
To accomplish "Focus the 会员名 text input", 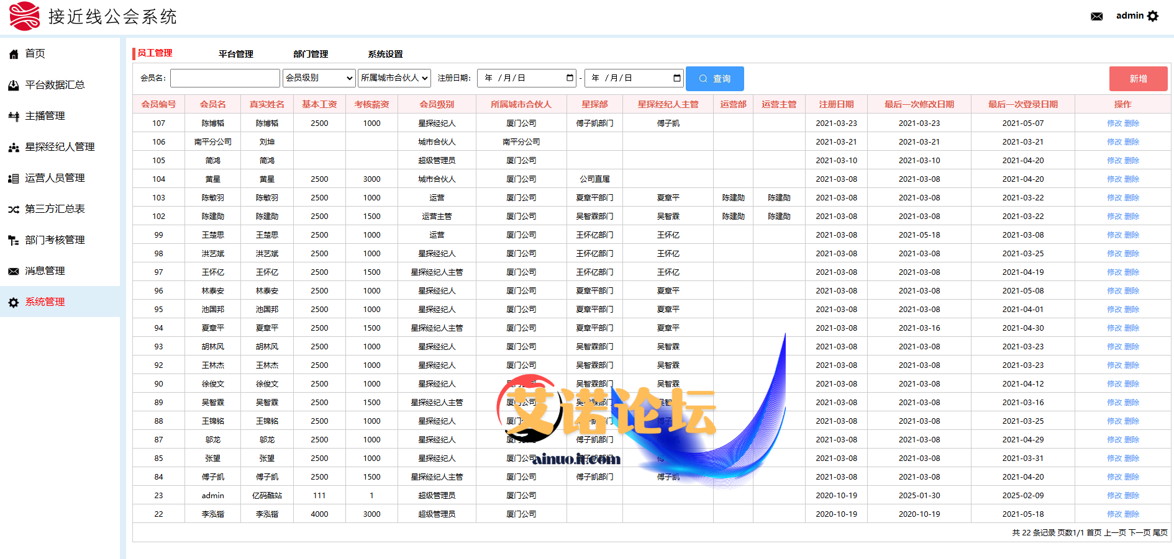I will coord(225,78).
